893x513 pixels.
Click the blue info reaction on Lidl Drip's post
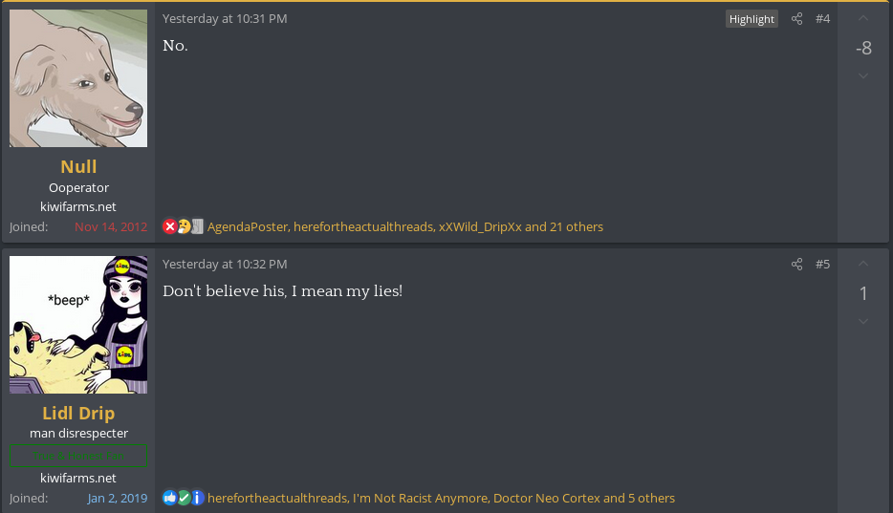(197, 498)
